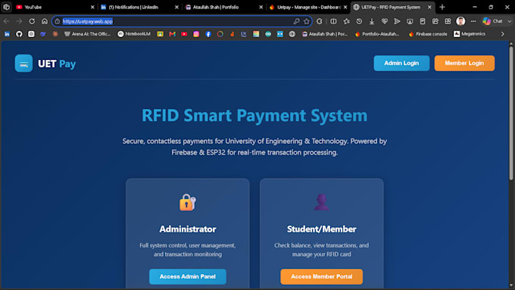The width and height of the screenshot is (515, 290).
Task: Close the LinkedIn Notifications tab
Action: click(176, 7)
